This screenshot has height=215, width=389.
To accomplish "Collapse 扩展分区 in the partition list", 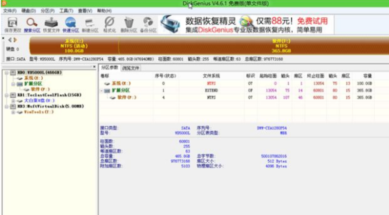I will pos(102,90).
